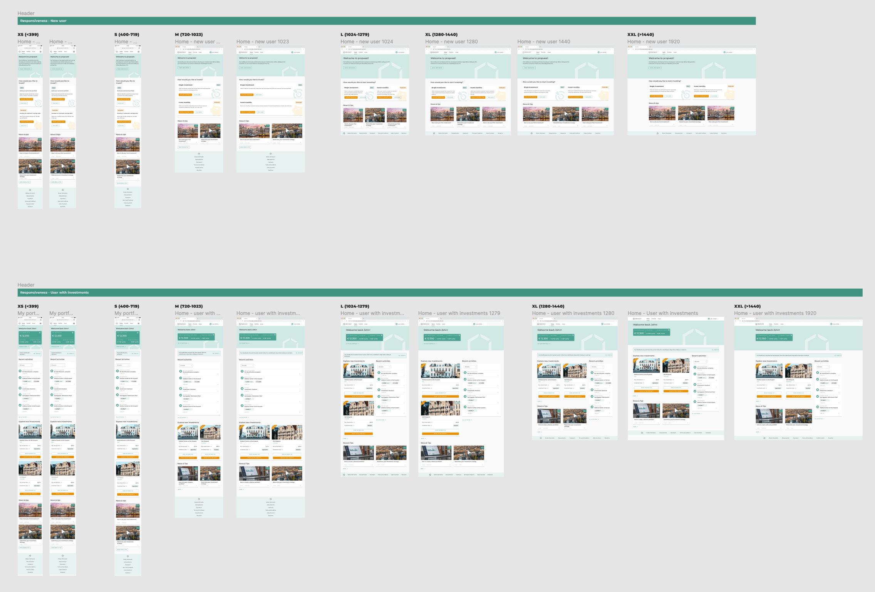Click play icon on video in new user 1024 frame
Image resolution: width=875 pixels, height=592 pixels.
point(375,114)
